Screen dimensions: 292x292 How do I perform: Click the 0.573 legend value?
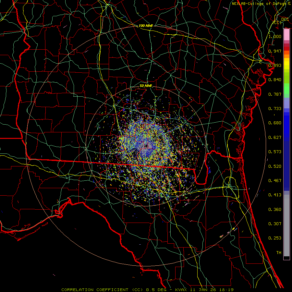pos(275,152)
